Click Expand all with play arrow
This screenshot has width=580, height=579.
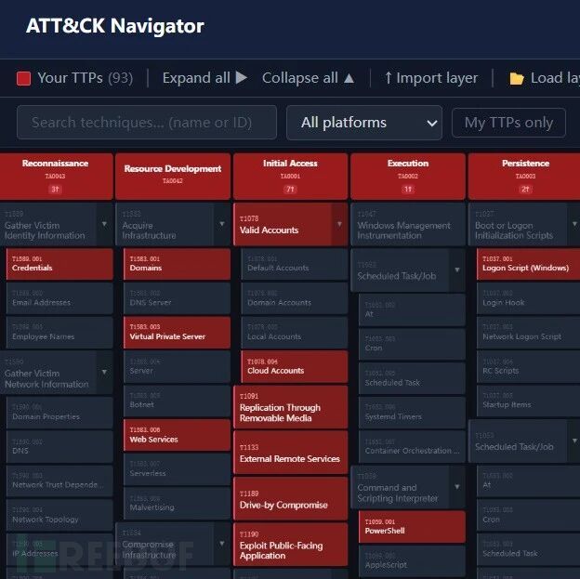coord(204,78)
